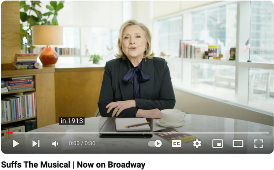Open the "Suffs The Musical | Now on Broadway" title
The image size is (274, 170).
click(73, 165)
